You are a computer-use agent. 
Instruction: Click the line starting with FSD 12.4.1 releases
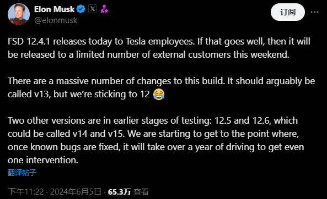(159, 41)
